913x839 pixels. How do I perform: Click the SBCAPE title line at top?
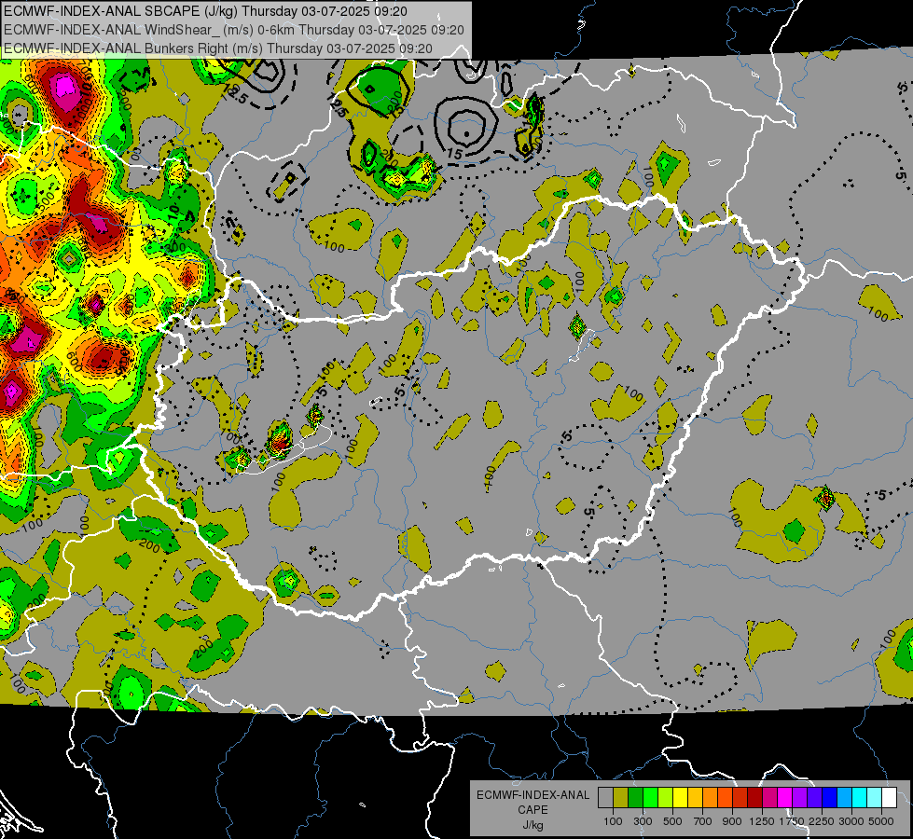tap(205, 11)
